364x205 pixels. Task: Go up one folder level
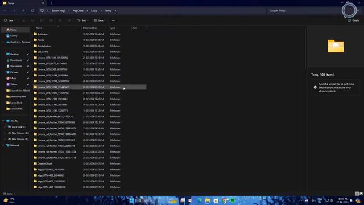tap(23, 11)
